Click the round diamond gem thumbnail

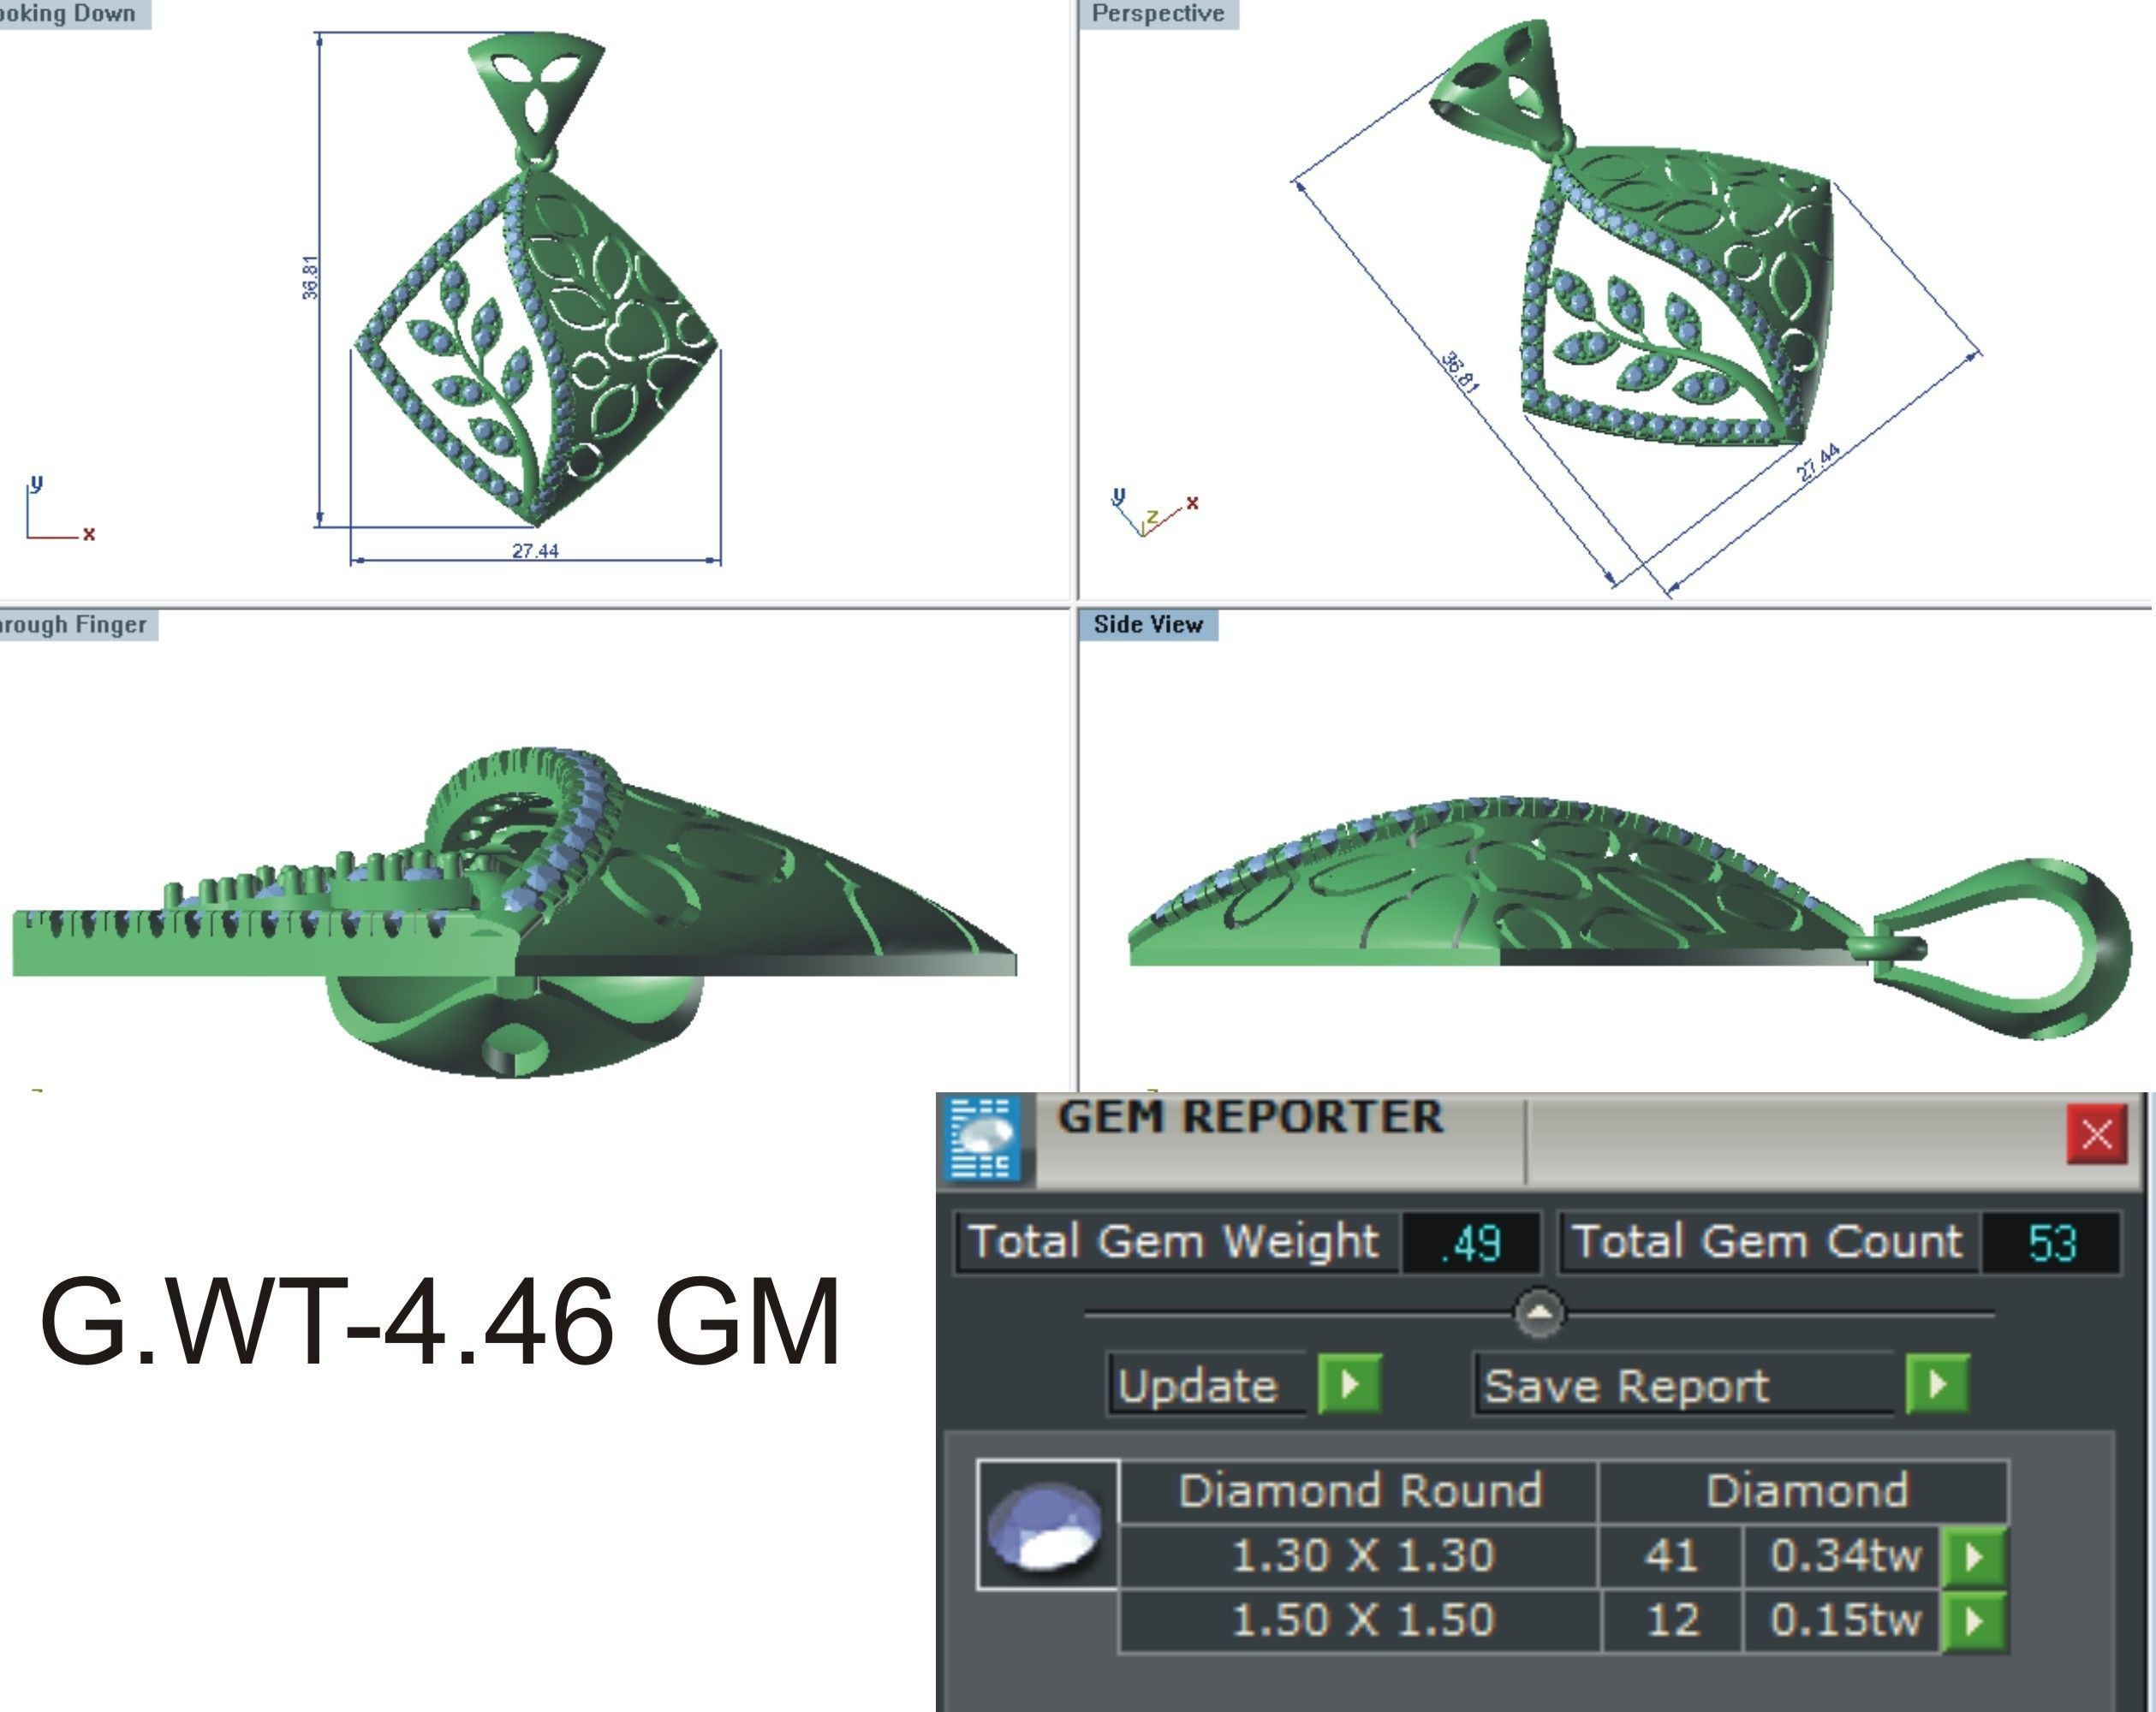click(x=1047, y=1525)
